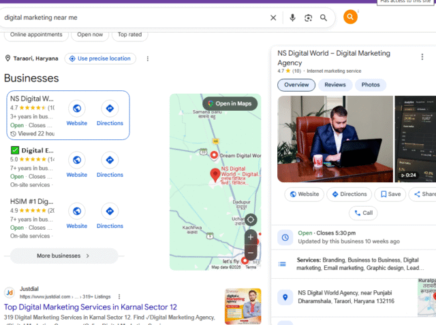Zoom out on the map with minus
Viewport: 436px width, 325px height.
251,252
